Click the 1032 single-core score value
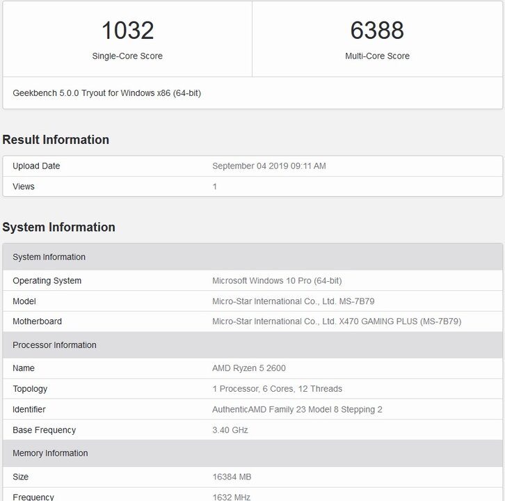 pyautogui.click(x=127, y=31)
